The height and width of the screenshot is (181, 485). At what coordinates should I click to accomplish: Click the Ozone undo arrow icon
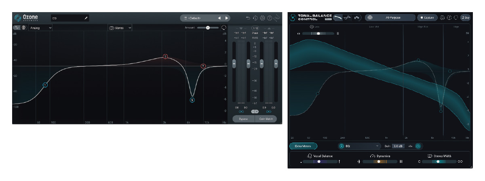pos(248,18)
